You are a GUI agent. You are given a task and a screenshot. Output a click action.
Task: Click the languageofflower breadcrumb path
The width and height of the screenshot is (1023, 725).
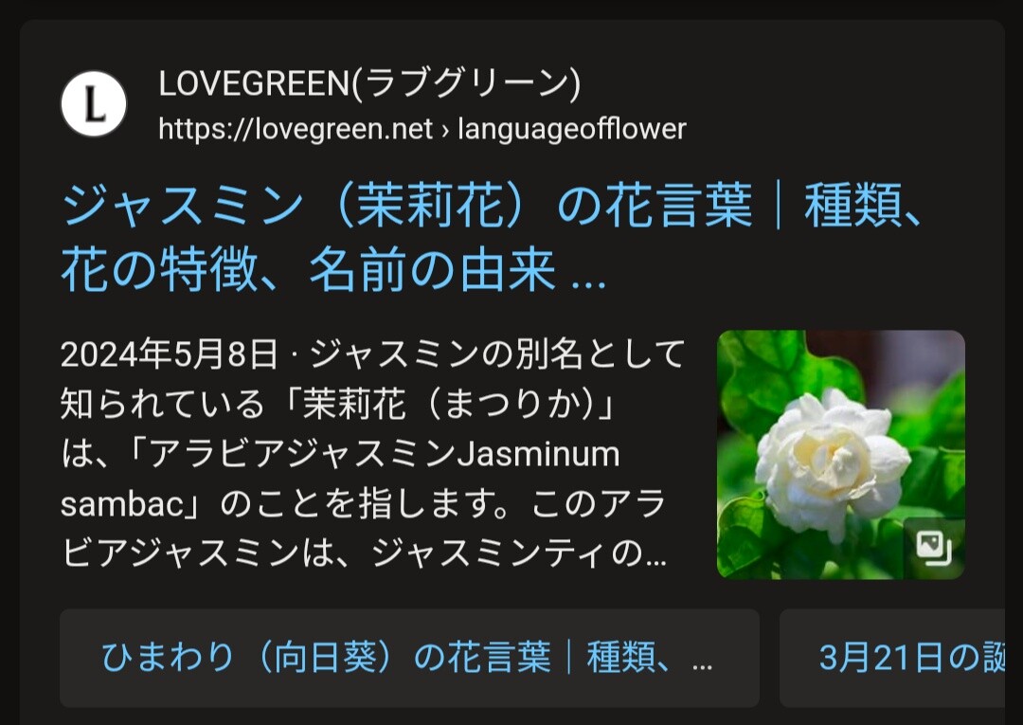(571, 129)
